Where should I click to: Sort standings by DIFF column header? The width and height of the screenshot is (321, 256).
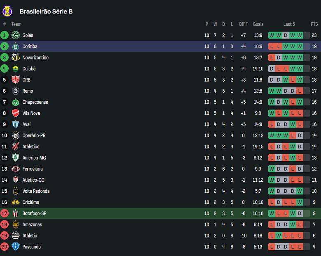[243, 24]
